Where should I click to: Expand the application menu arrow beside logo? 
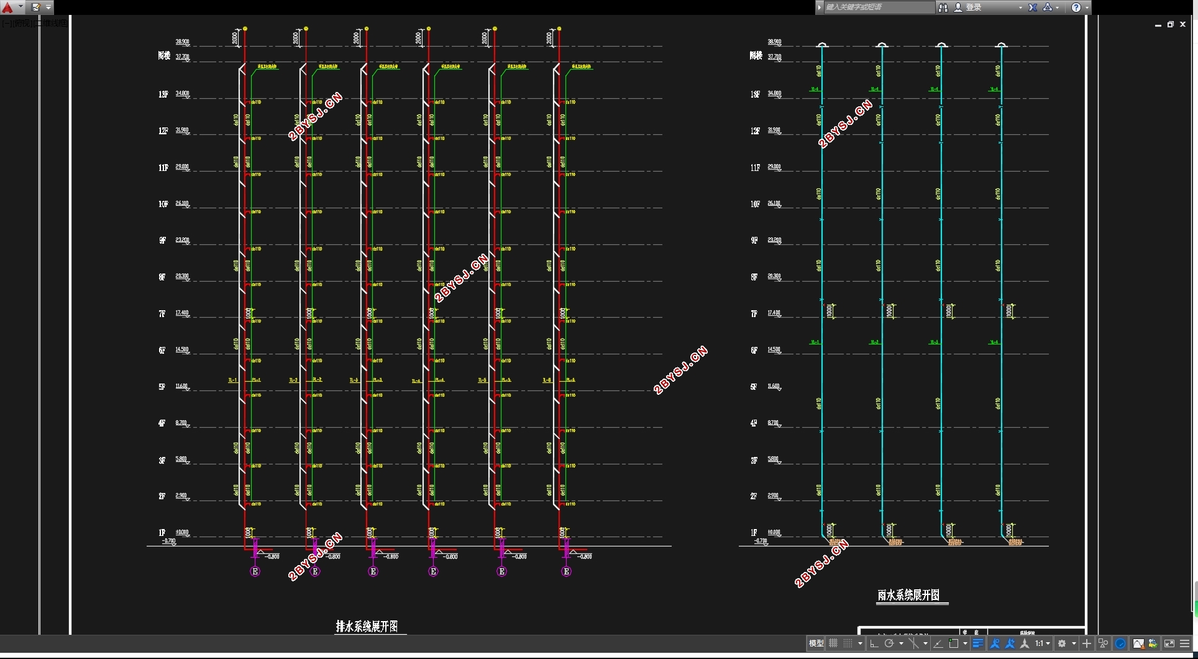(21, 7)
